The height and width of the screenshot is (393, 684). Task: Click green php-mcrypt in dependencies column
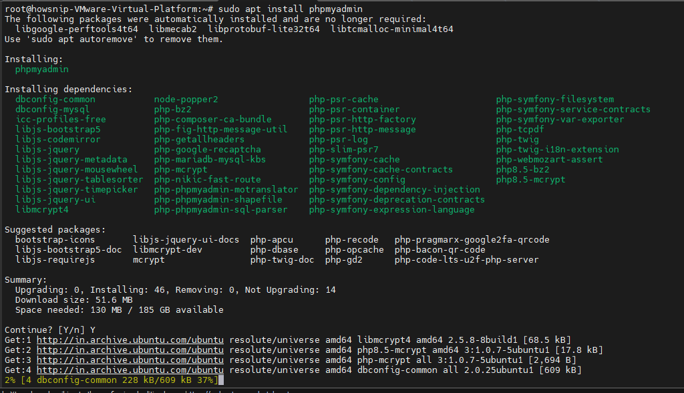pos(180,170)
